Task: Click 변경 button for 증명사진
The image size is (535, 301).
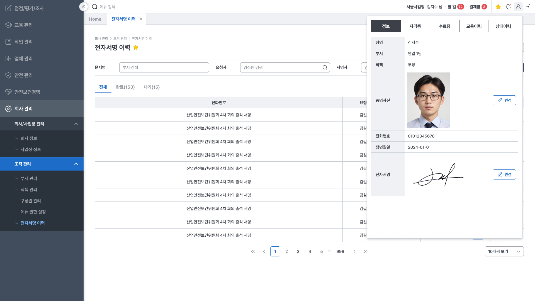Action: [504, 100]
